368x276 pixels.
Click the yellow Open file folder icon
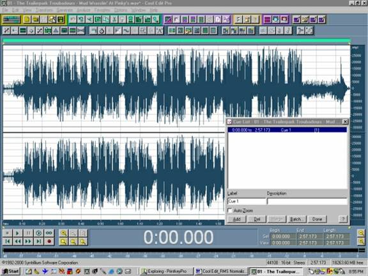click(x=35, y=19)
